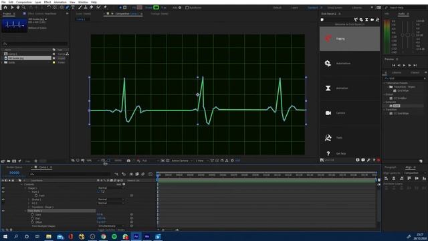
Task: Open the Active Camera view dropdown
Action: [x=182, y=161]
